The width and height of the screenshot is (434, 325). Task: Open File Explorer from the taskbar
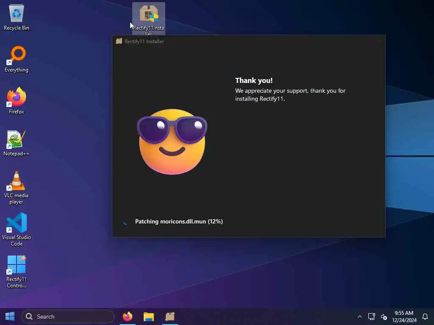click(149, 317)
